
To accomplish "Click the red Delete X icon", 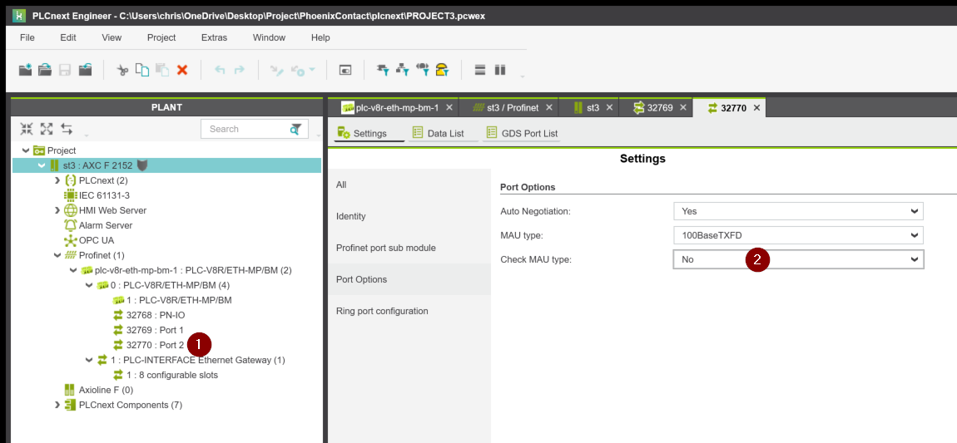I will pos(182,71).
